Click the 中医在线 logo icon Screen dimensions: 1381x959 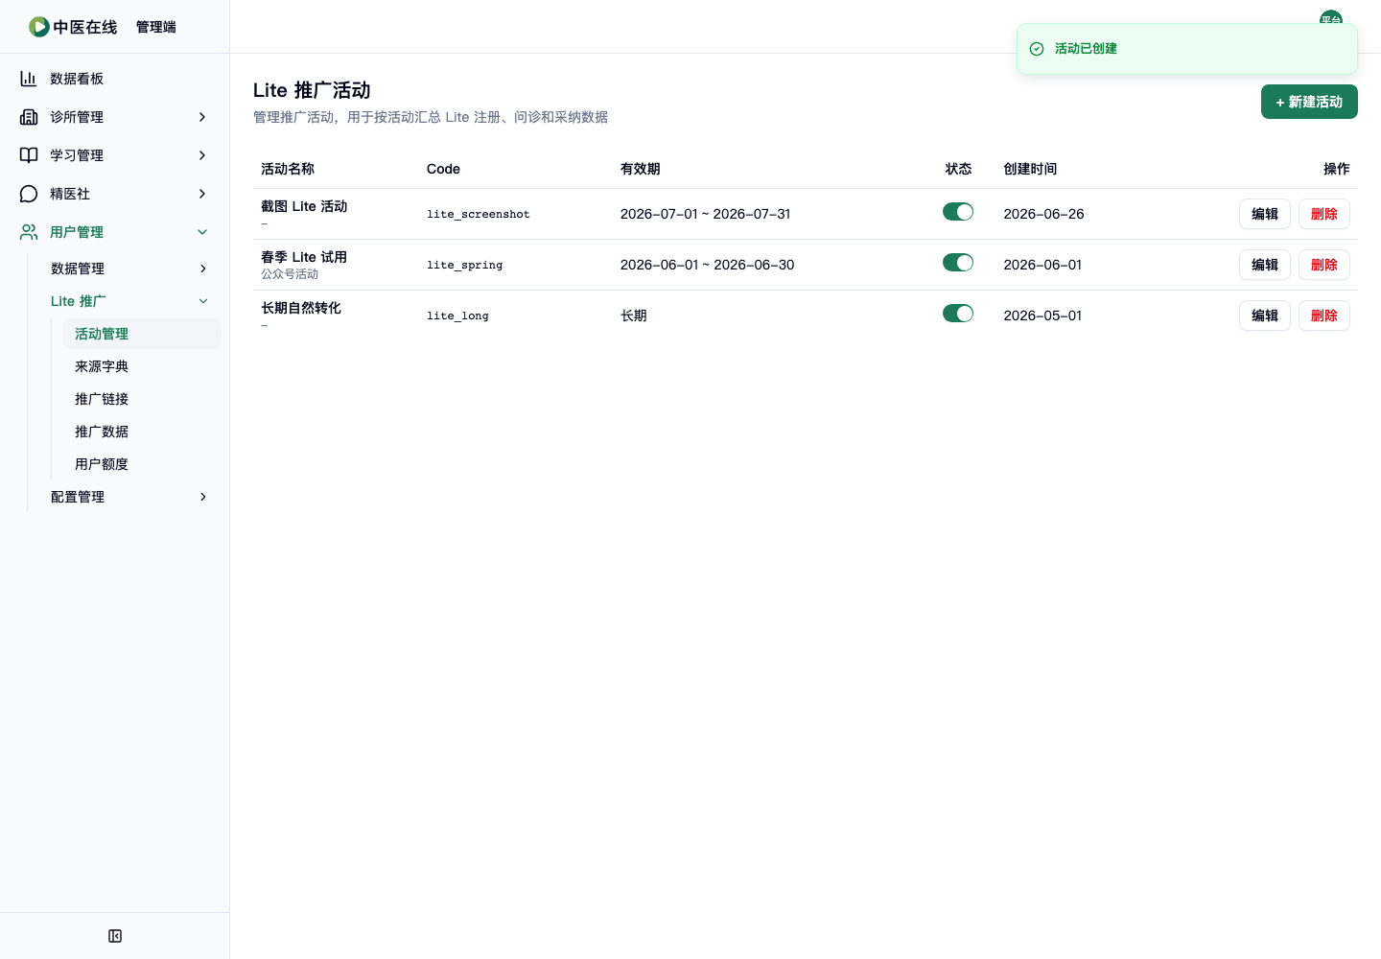click(39, 27)
